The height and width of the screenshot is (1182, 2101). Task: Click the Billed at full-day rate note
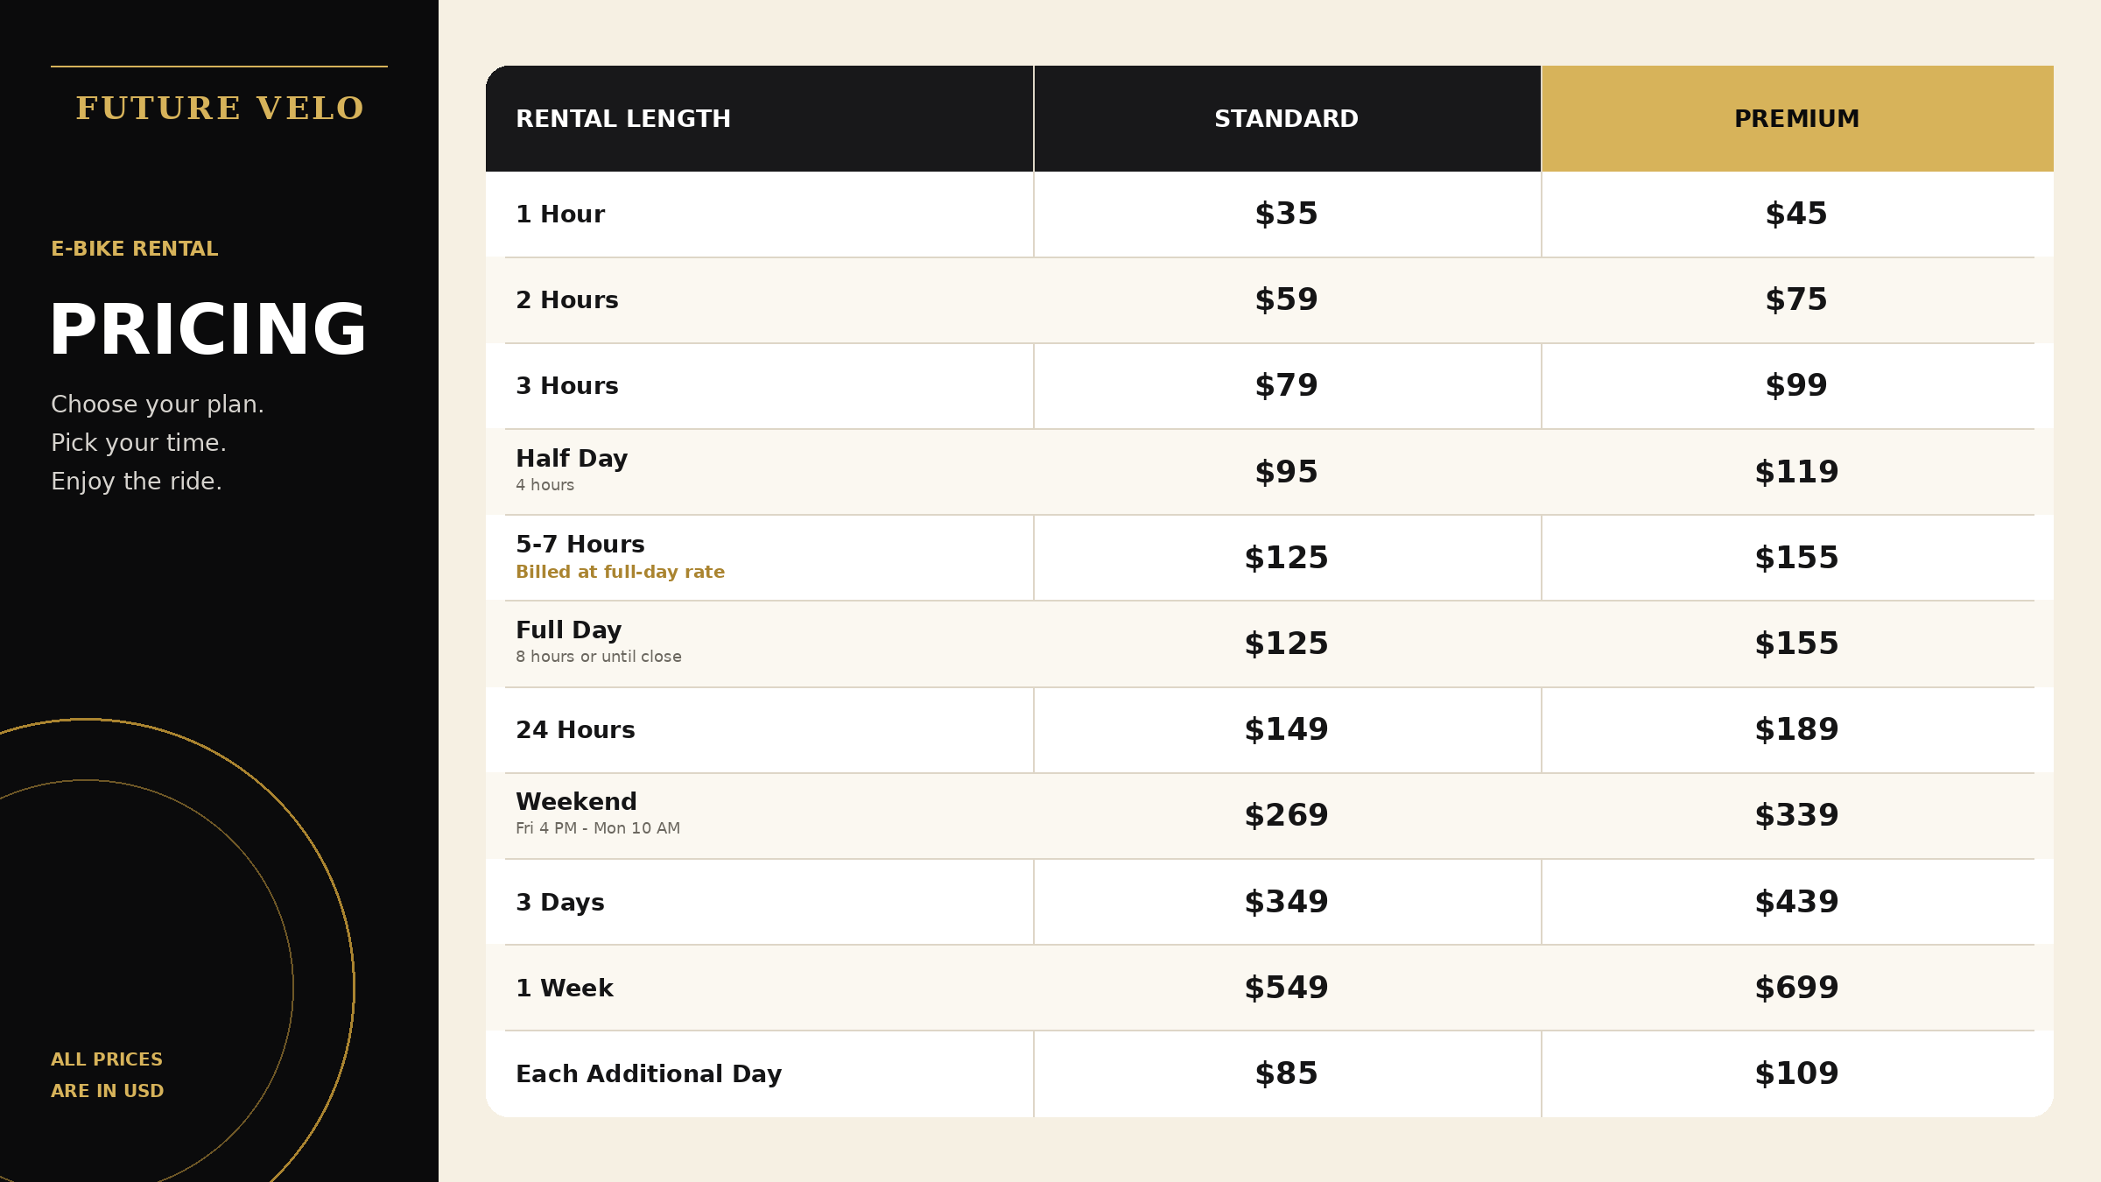[620, 572]
